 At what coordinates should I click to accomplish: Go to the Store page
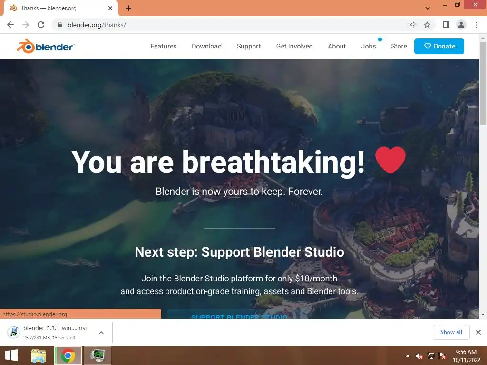pyautogui.click(x=399, y=46)
